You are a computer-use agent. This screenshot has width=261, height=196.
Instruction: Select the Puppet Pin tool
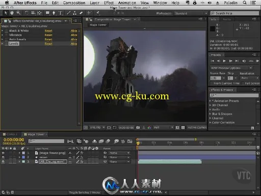tap(98, 13)
